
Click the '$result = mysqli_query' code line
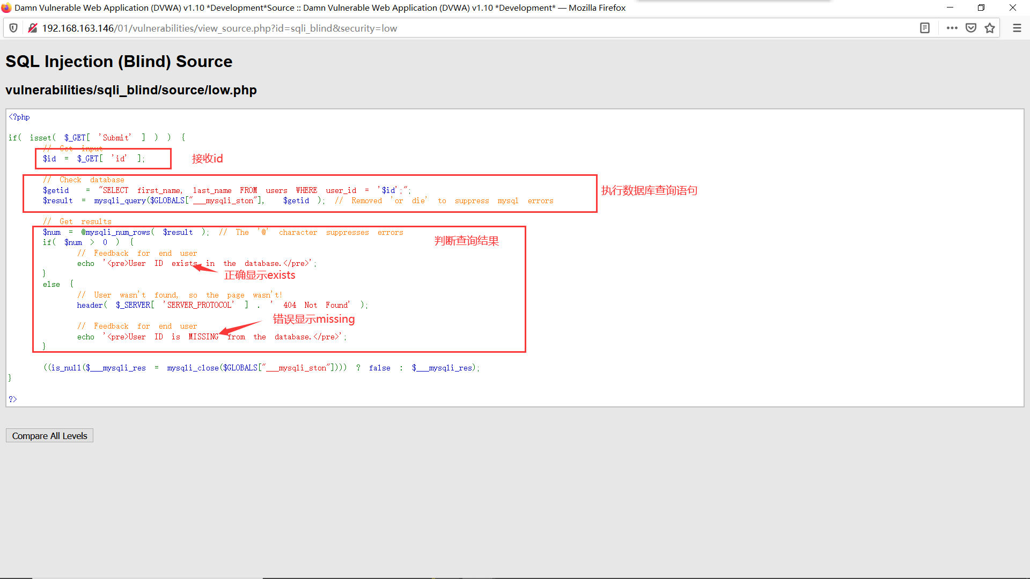click(298, 201)
